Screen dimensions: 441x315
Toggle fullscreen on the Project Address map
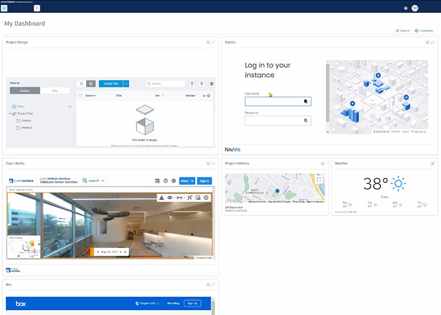pos(319,180)
